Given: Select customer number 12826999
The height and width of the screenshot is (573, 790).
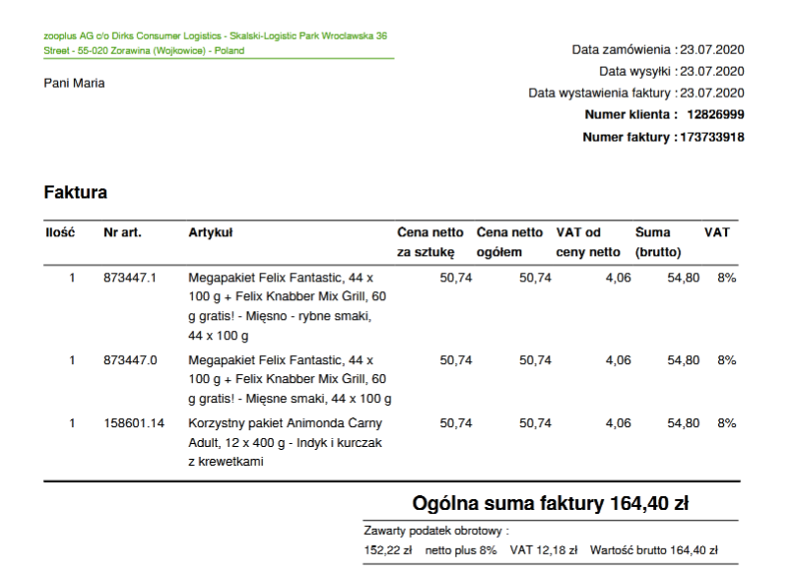Looking at the screenshot, I should click(715, 115).
